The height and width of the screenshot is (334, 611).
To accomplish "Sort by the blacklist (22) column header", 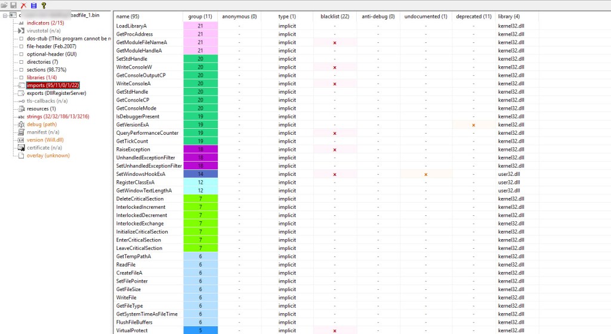I will coord(334,16).
